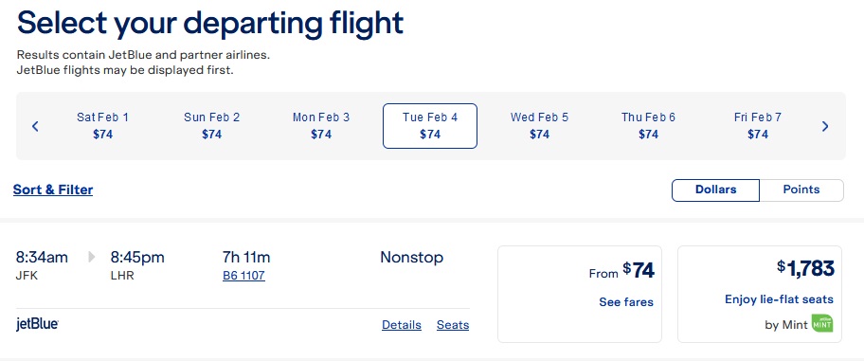
Task: Open the flight Details link
Action: pos(401,325)
